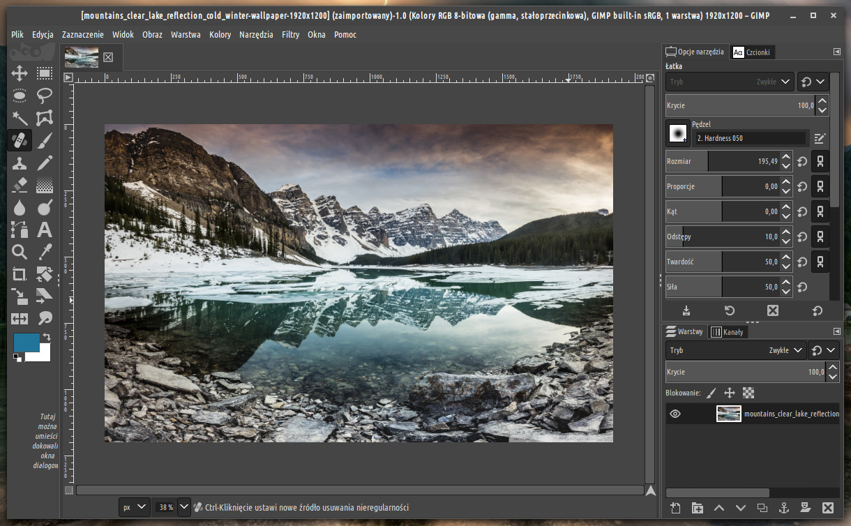Toggle link to brush default for Kąt

tap(821, 211)
